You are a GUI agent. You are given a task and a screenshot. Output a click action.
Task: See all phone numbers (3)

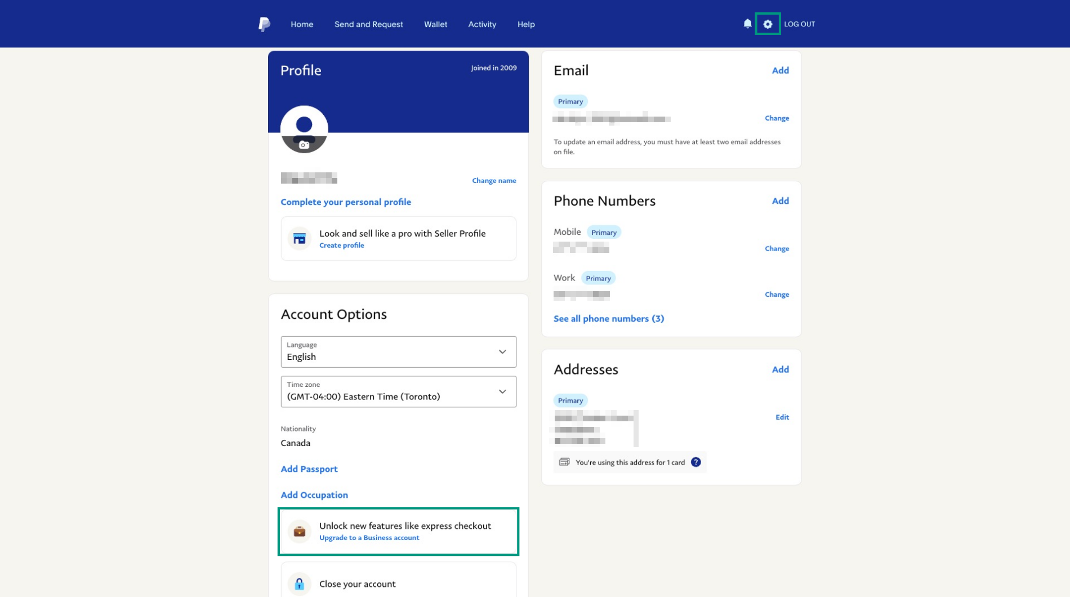tap(609, 319)
